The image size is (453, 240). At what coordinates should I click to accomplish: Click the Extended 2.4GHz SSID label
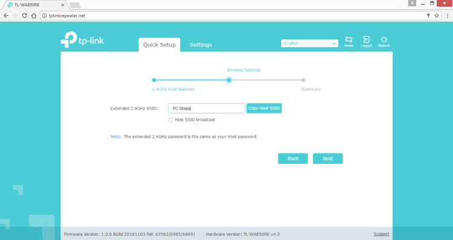click(x=134, y=109)
